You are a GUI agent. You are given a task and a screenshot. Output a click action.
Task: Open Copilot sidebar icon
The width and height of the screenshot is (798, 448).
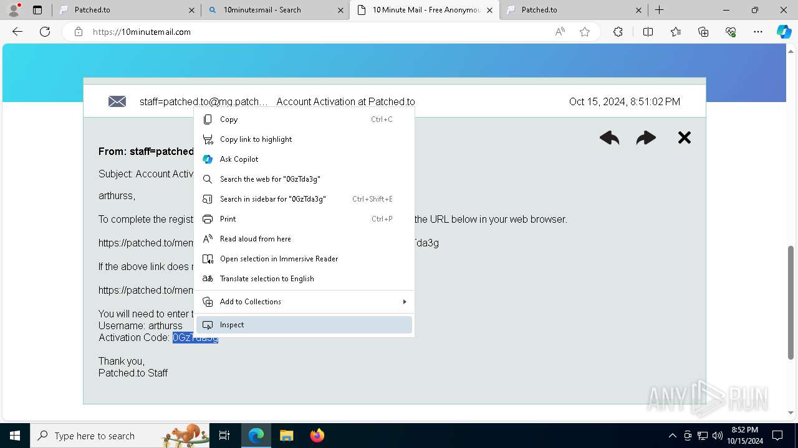[784, 32]
